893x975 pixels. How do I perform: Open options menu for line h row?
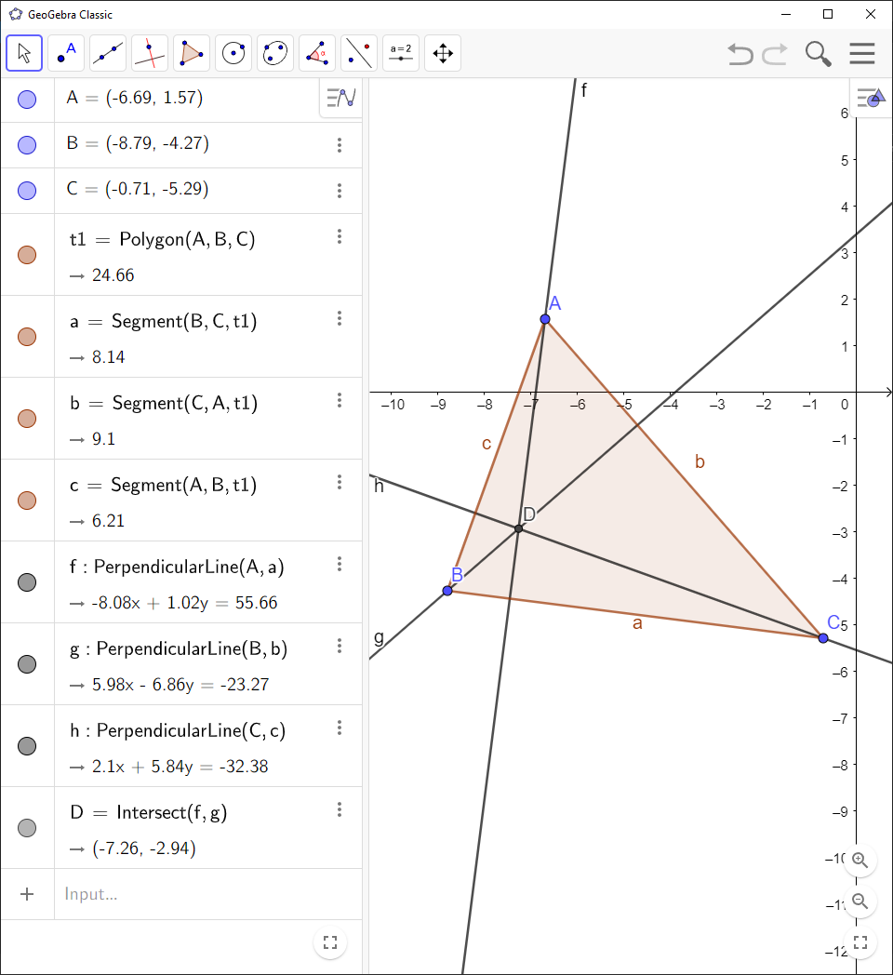coord(340,728)
